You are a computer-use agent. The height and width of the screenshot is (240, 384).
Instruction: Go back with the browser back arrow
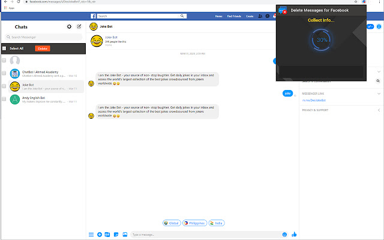coord(5,1)
